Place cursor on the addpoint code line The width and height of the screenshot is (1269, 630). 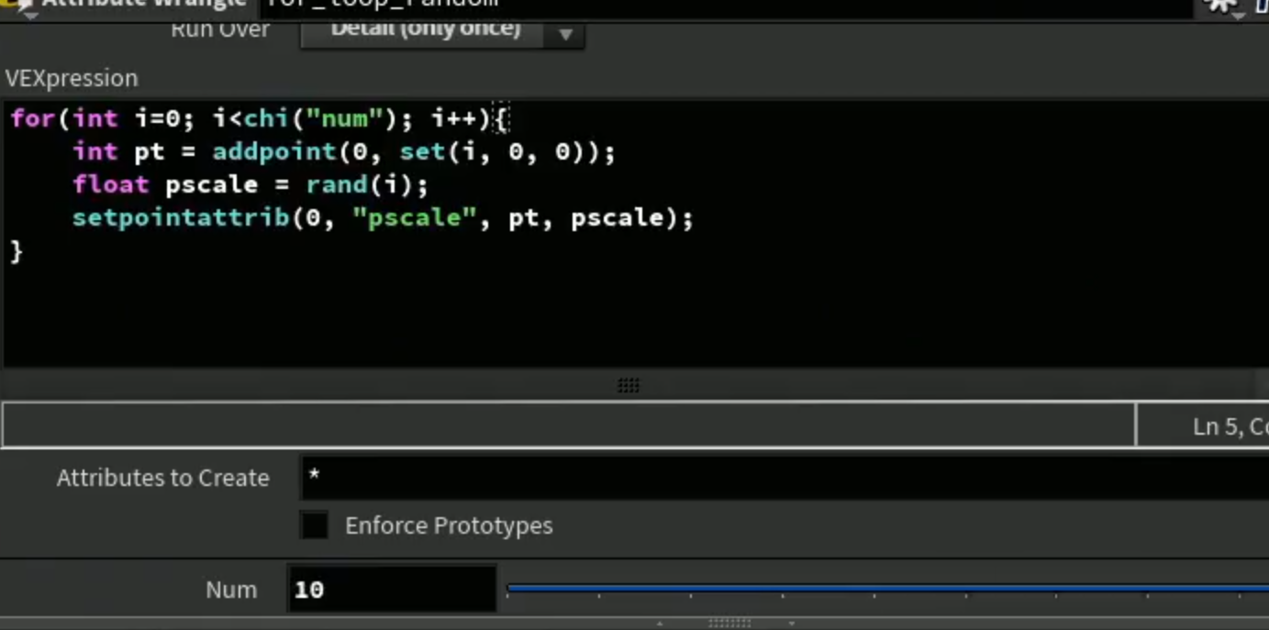pyautogui.click(x=344, y=151)
